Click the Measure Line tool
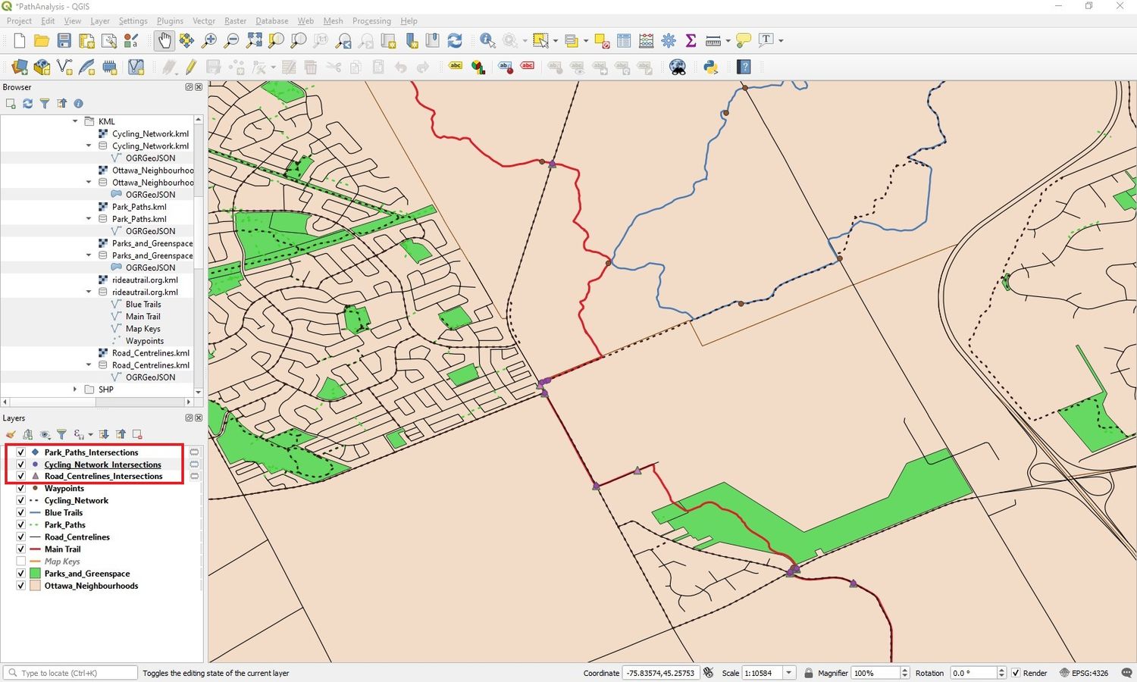The height and width of the screenshot is (682, 1137). (713, 40)
